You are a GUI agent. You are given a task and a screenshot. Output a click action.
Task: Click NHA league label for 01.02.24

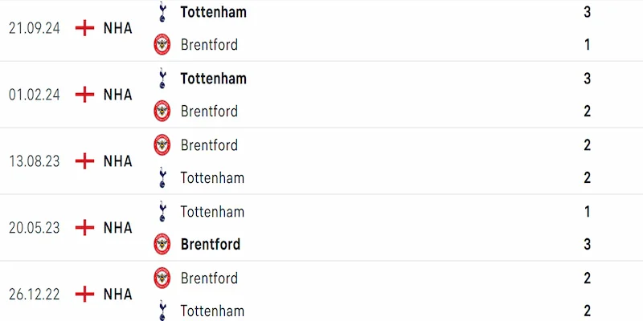pos(118,95)
